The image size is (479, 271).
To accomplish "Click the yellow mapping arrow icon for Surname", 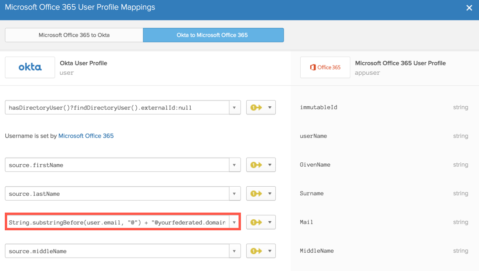I will point(257,194).
